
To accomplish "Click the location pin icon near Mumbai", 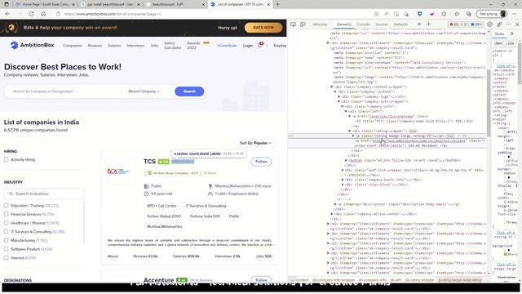I will [x=210, y=186].
